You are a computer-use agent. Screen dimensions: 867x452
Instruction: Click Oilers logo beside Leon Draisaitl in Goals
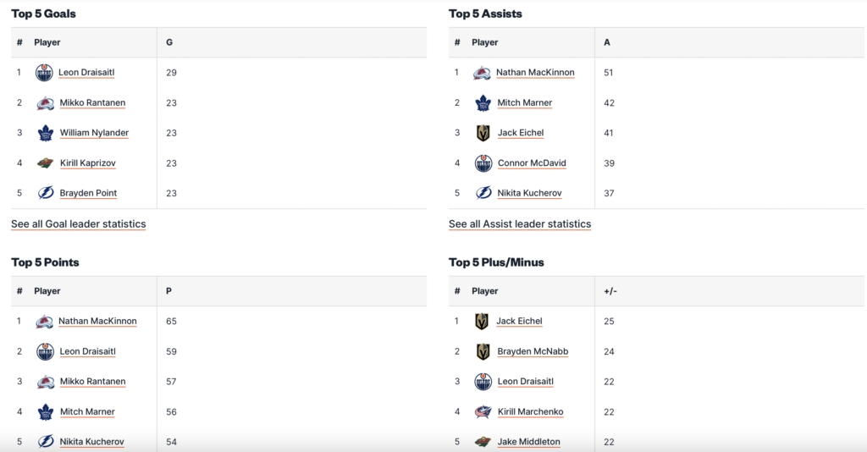pyautogui.click(x=44, y=73)
